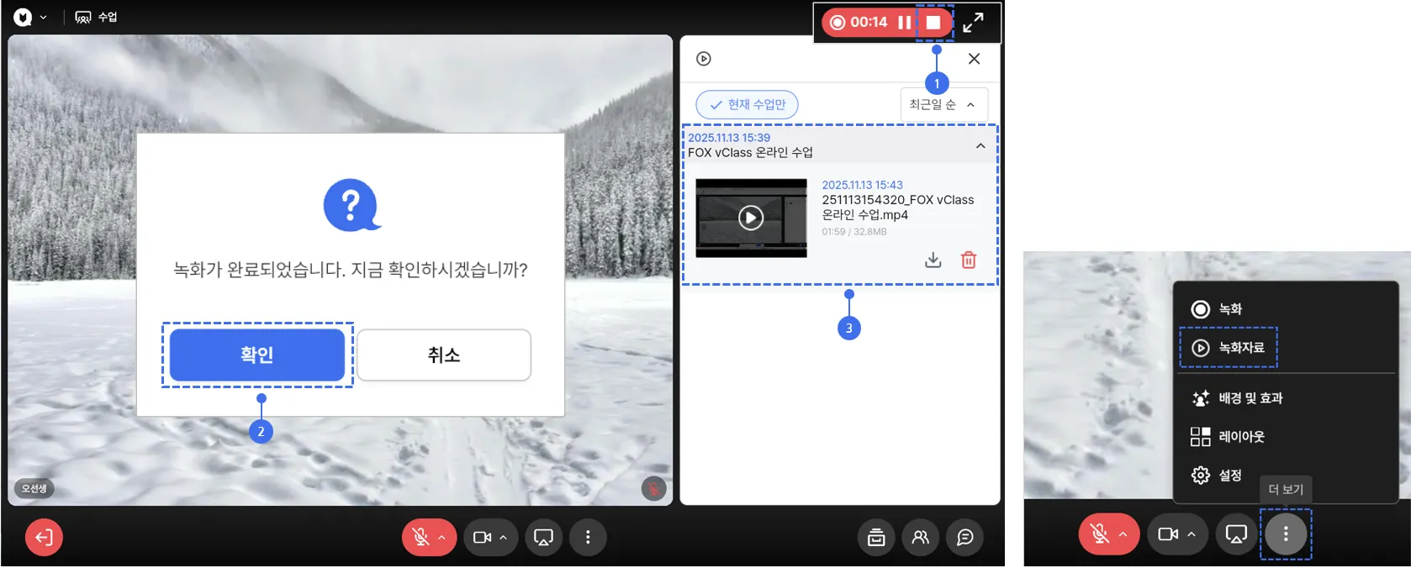
Task: Open microphone options arrow in the main toolbar
Action: (442, 538)
